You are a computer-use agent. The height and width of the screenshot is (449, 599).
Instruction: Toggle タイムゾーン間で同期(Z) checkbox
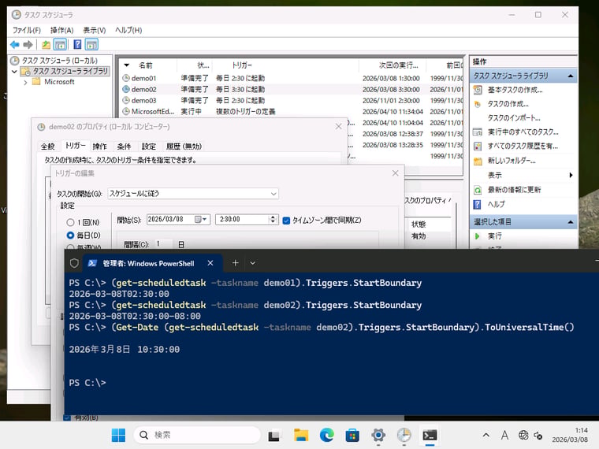click(286, 221)
